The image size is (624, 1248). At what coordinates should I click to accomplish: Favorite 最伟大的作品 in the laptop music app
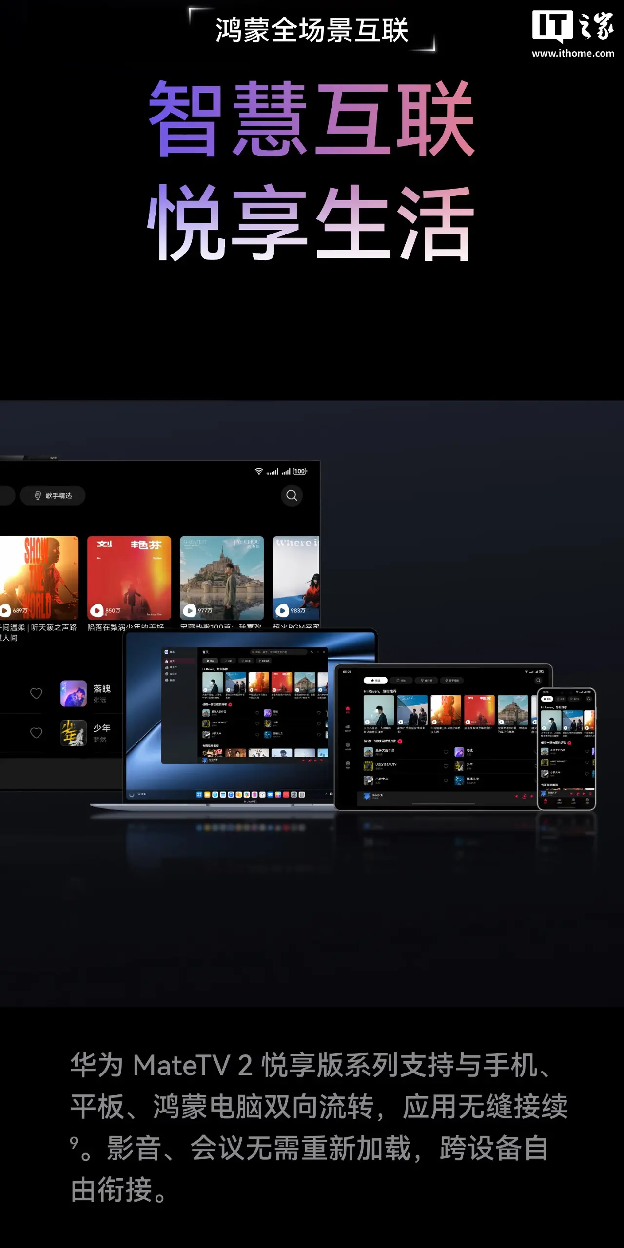click(x=257, y=713)
